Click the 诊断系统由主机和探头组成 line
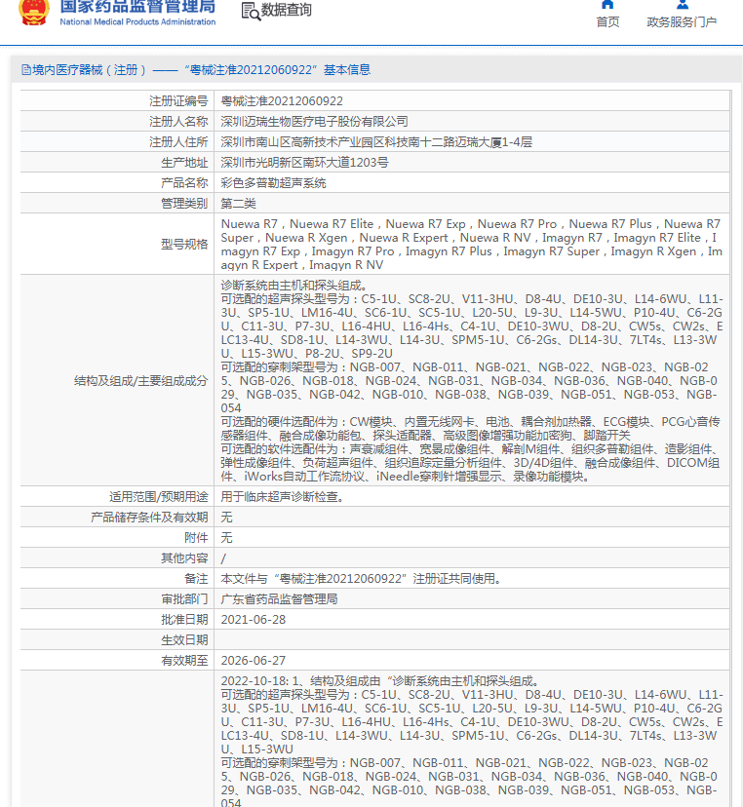This screenshot has width=743, height=807. pyautogui.click(x=293, y=286)
